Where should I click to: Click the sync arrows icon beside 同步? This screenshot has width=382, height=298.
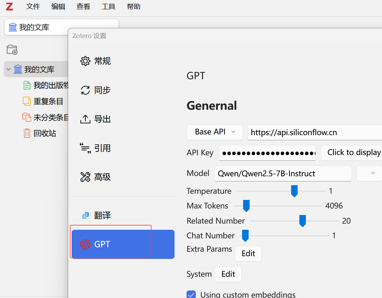coord(85,90)
